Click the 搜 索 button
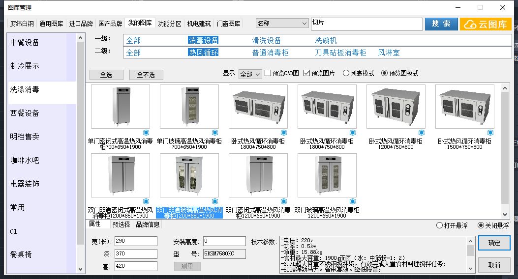This screenshot has width=518, height=279. 441,24
